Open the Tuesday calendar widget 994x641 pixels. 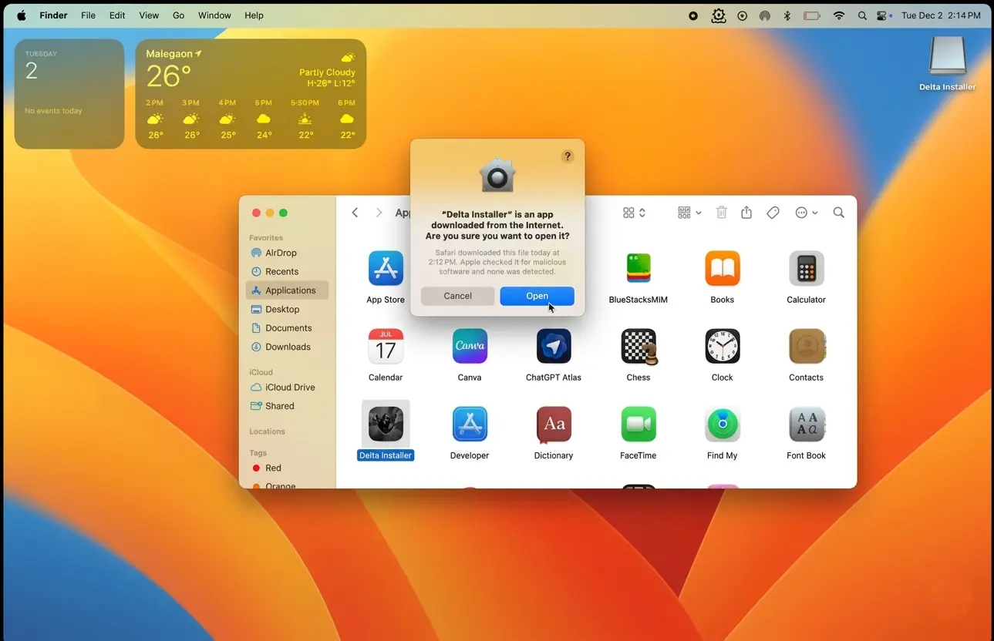pos(69,94)
